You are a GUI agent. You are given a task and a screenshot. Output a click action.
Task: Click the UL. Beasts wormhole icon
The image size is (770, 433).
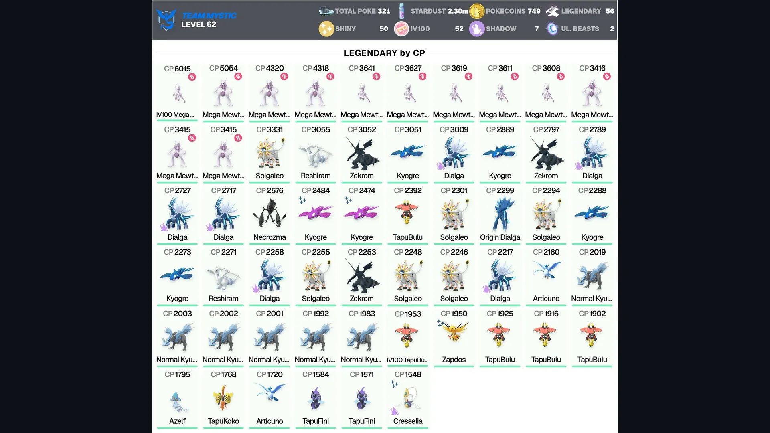click(552, 29)
